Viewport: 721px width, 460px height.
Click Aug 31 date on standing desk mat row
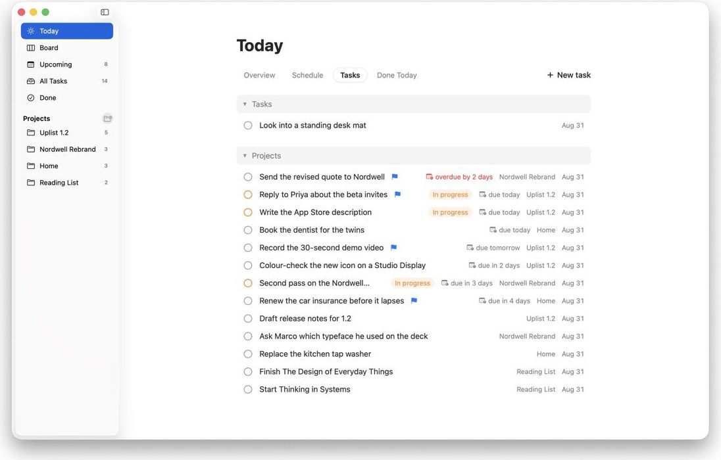coord(572,126)
